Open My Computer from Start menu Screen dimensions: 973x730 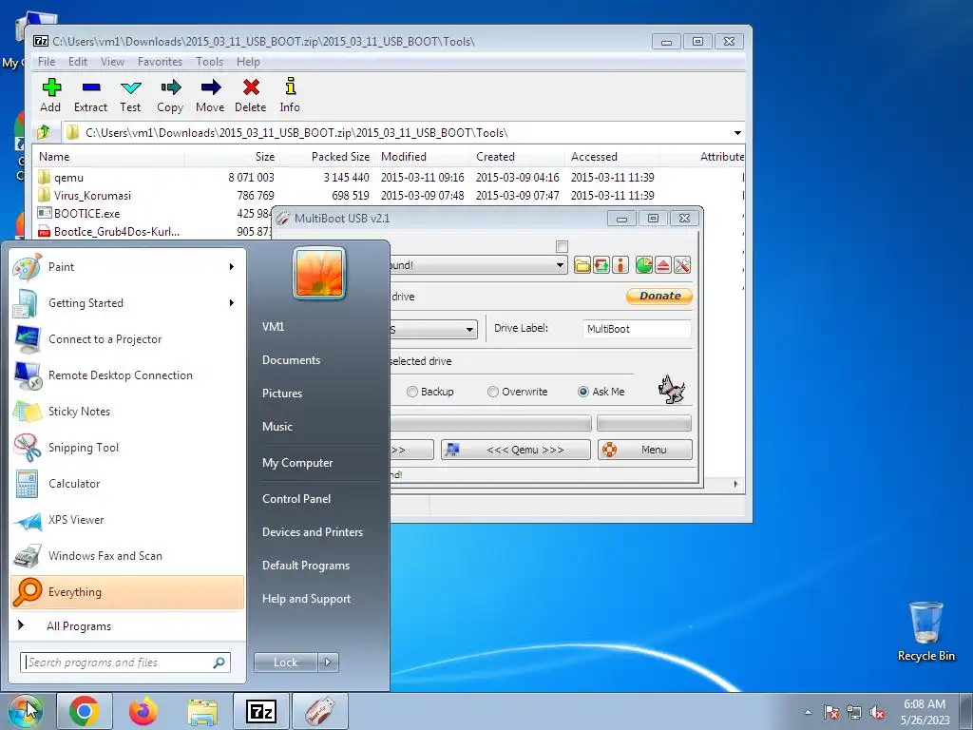click(297, 463)
